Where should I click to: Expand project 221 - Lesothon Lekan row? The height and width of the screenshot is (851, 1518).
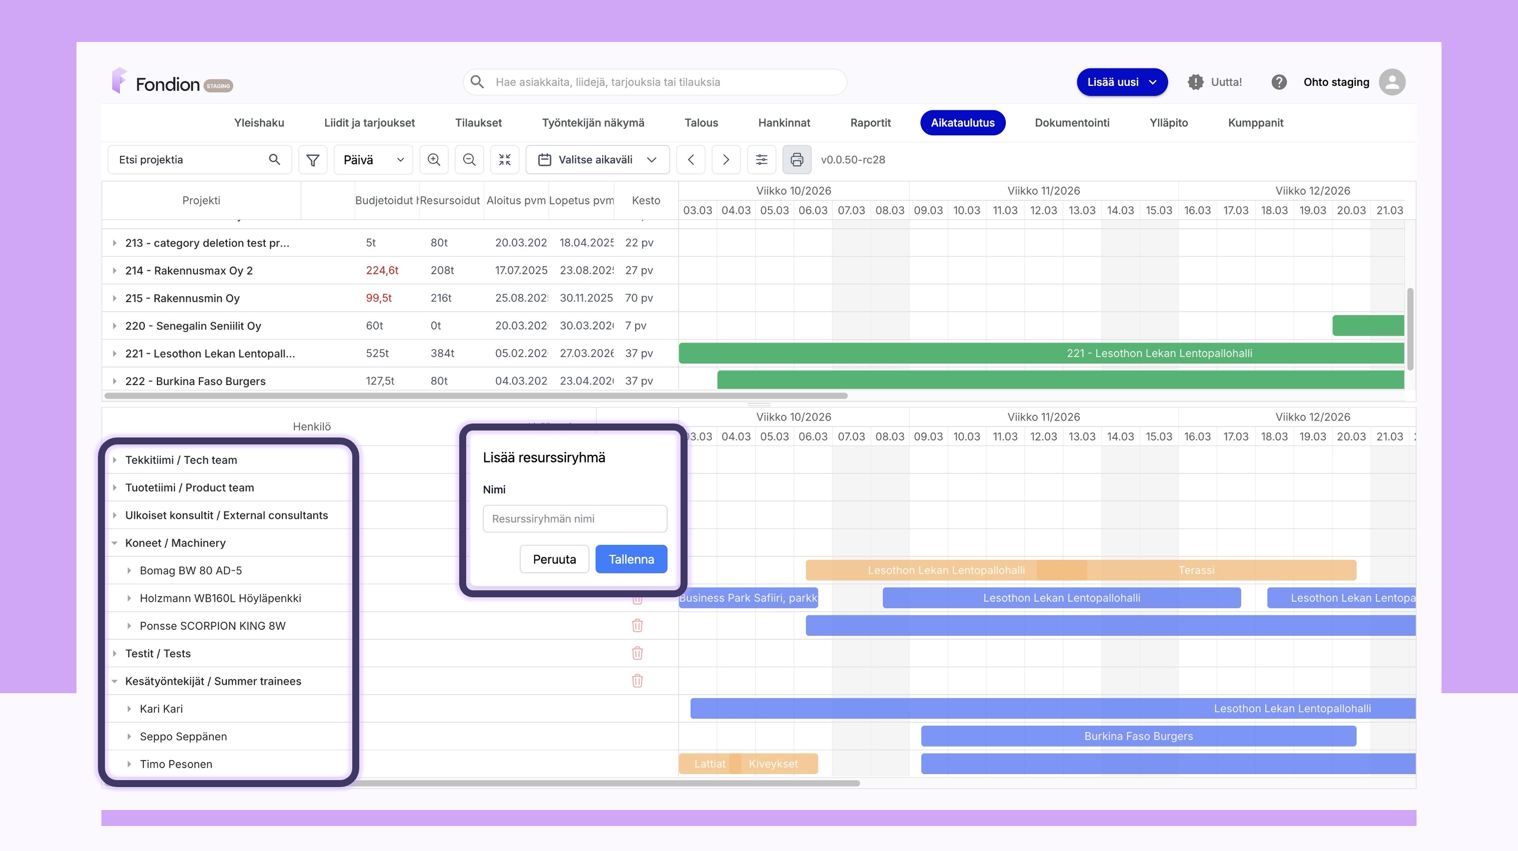pyautogui.click(x=114, y=354)
